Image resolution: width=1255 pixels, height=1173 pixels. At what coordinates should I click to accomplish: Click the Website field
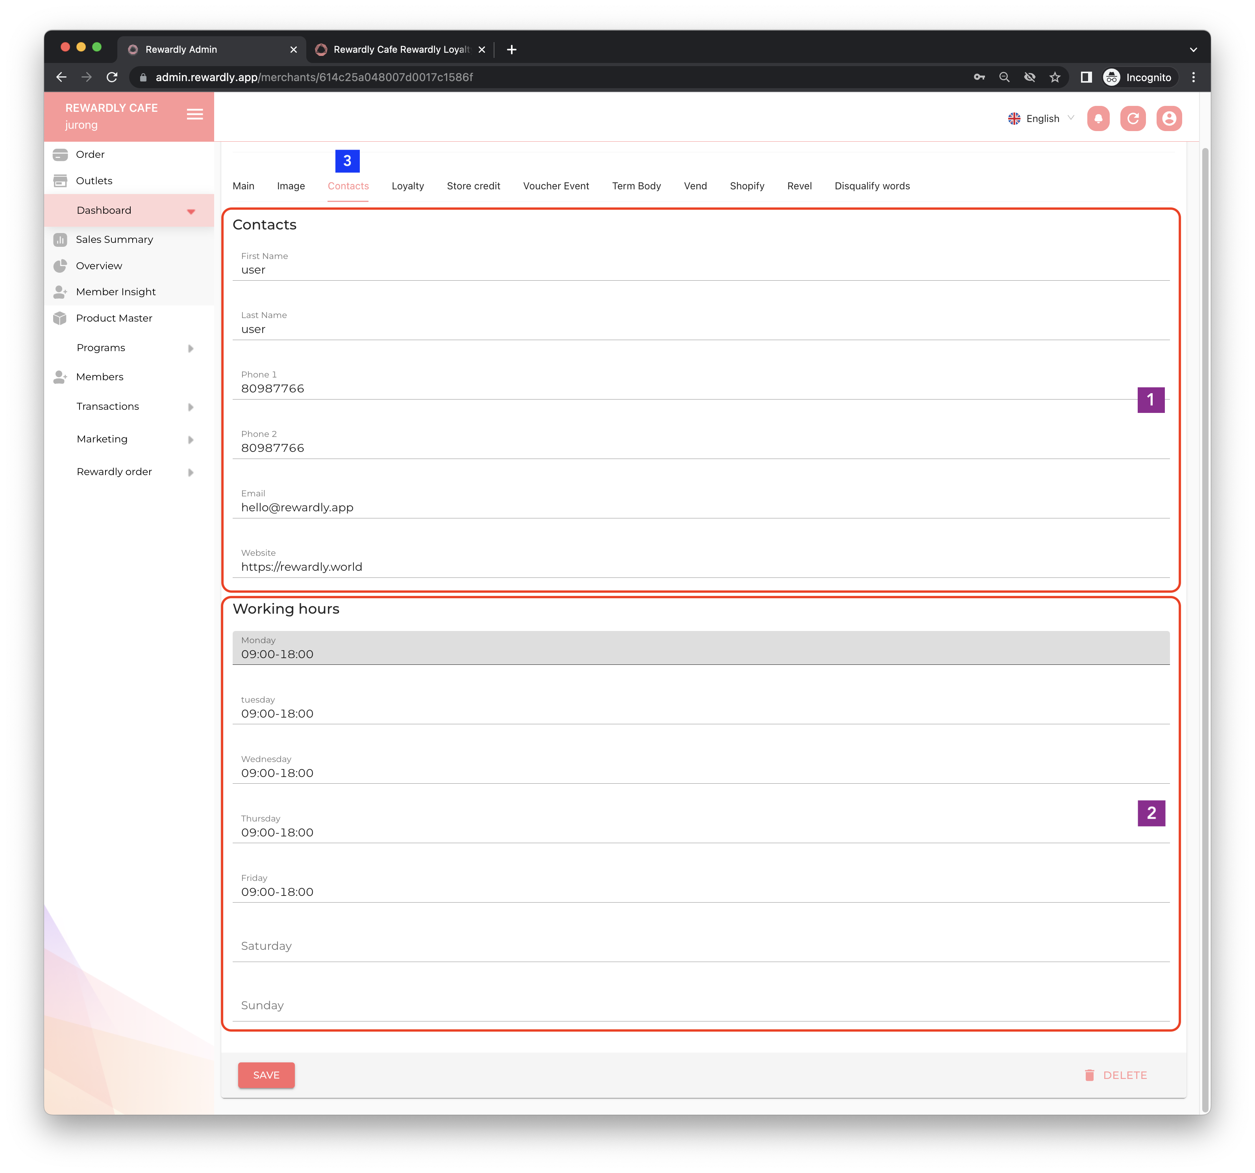click(x=701, y=561)
